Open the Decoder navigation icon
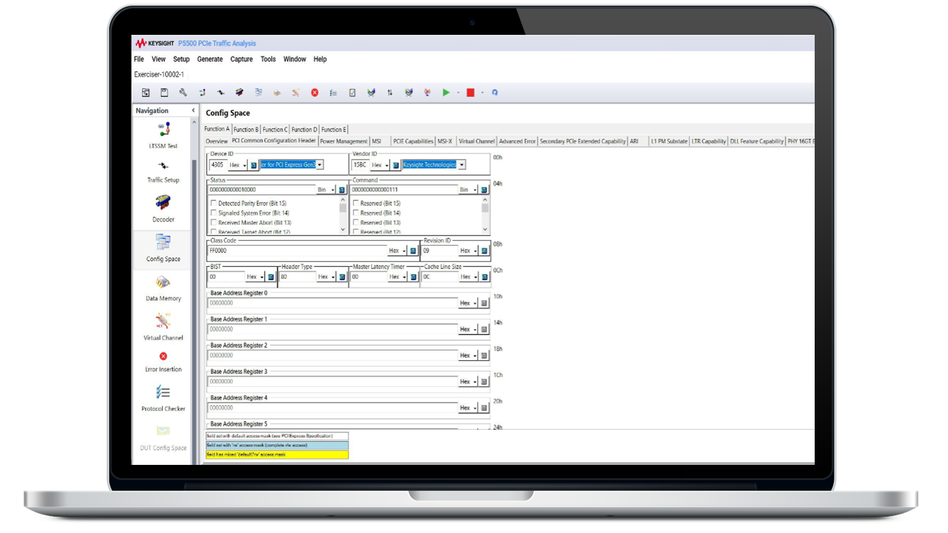This screenshot has width=948, height=533. coord(163,203)
